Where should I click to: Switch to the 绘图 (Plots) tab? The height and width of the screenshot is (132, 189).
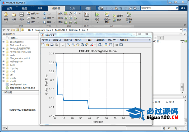(25, 8)
